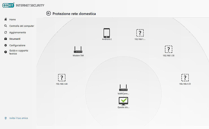The image size is (209, 129).
Task: Click the help question mark icon
Action: [x=6, y=52]
